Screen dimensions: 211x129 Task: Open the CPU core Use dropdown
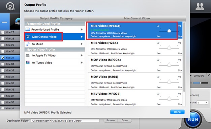click(x=202, y=102)
